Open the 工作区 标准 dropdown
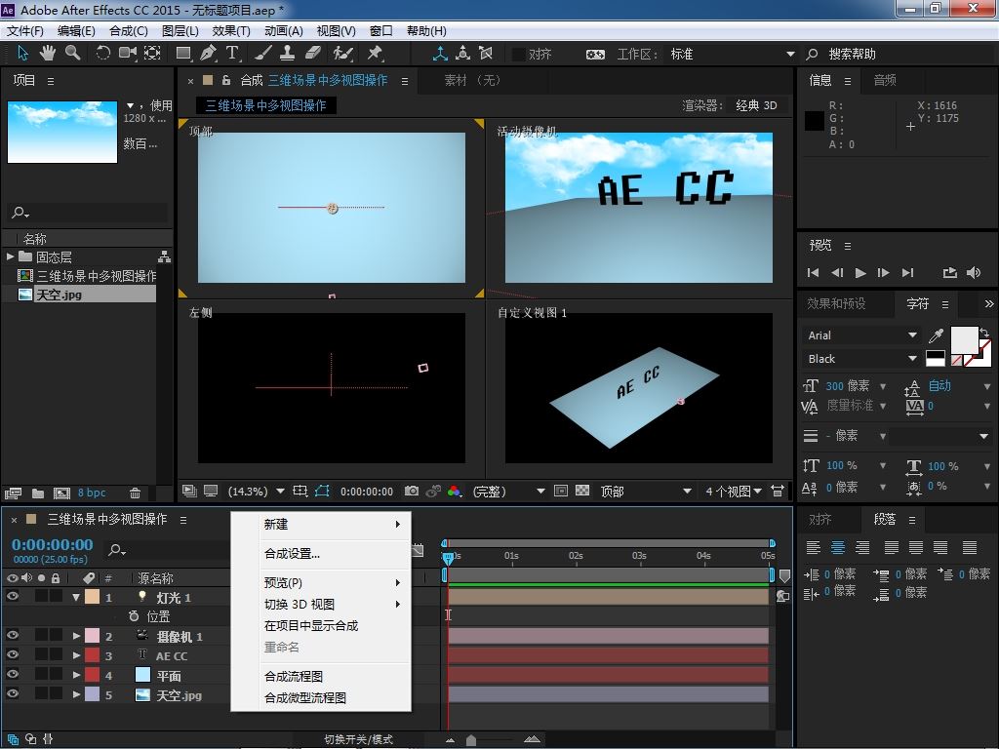Image resolution: width=999 pixels, height=749 pixels. point(732,55)
